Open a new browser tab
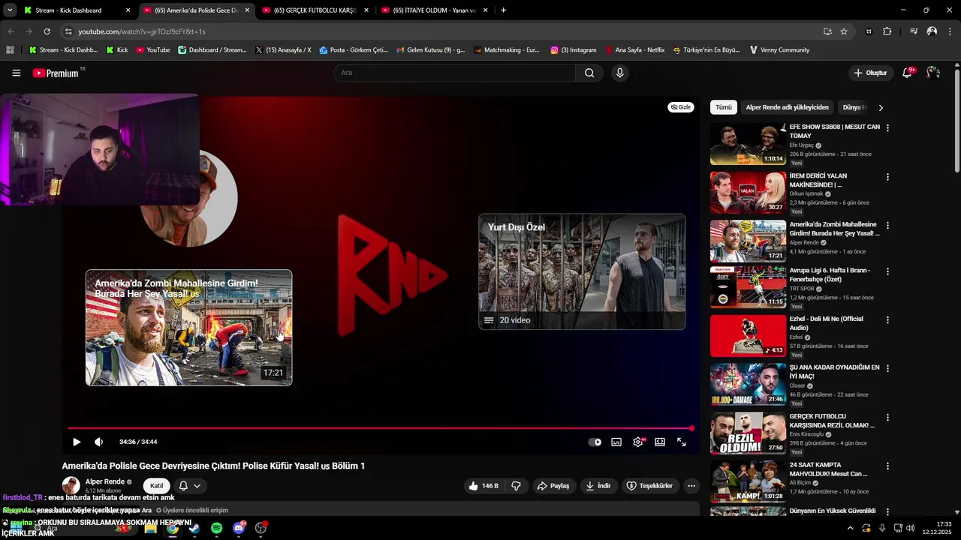961x540 pixels. 503,10
